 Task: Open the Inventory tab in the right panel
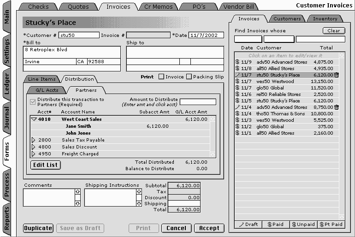click(325, 19)
